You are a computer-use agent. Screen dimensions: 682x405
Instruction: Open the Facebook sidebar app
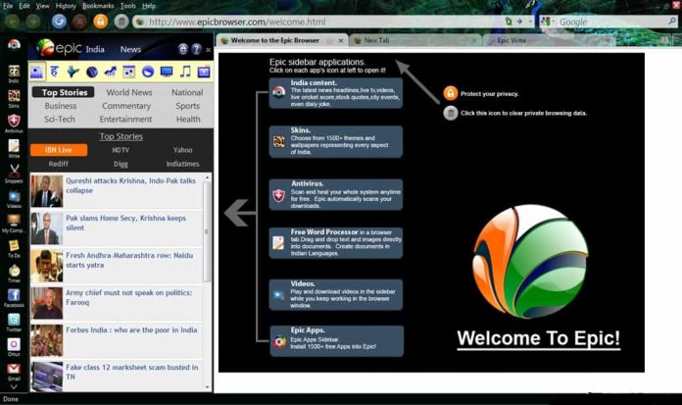14,294
